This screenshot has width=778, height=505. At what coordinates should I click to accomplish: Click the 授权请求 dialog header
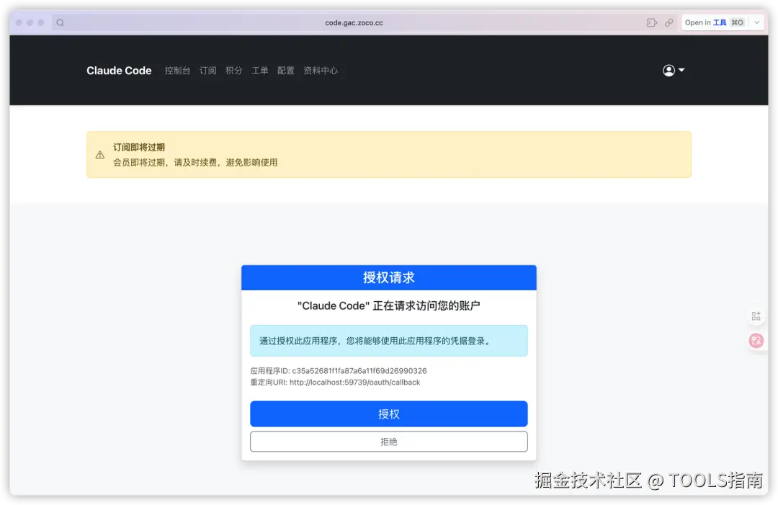[388, 278]
